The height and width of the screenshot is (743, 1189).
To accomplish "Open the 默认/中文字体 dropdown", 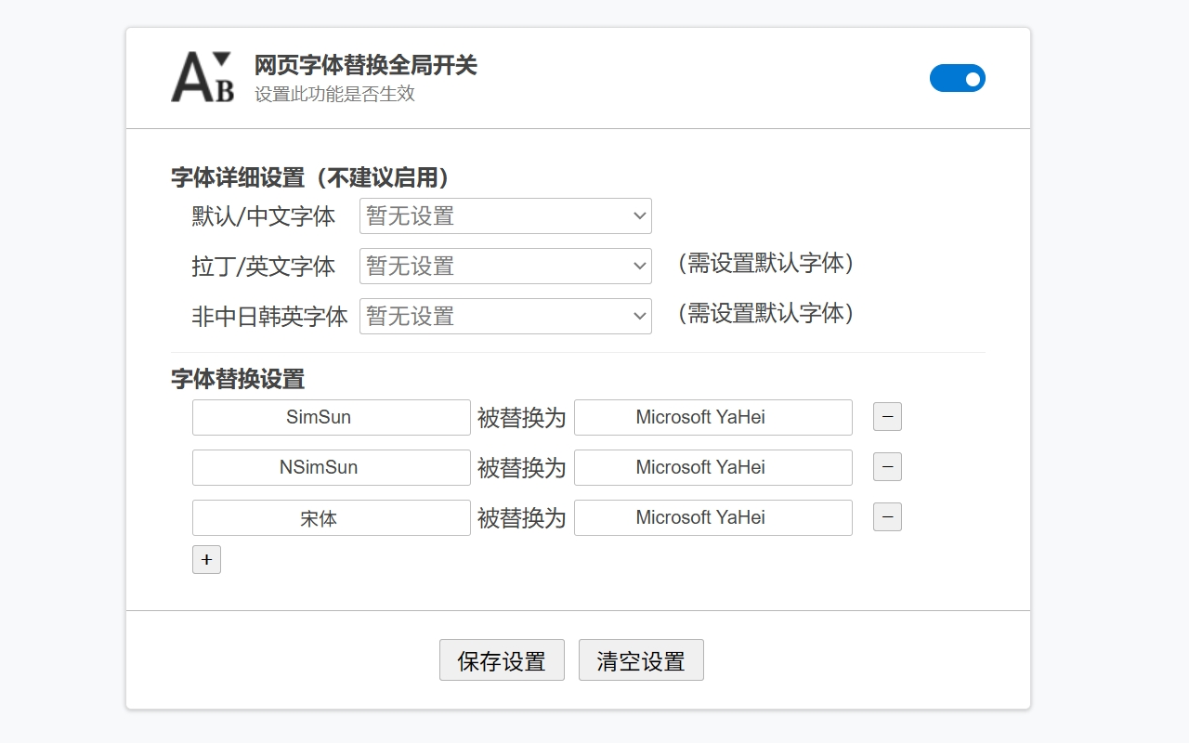I will tap(505, 215).
